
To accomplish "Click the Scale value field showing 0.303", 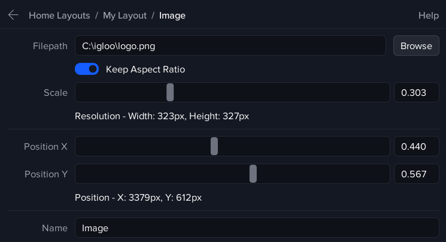I will click(x=416, y=92).
